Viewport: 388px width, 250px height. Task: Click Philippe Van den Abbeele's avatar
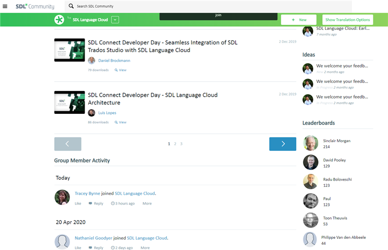click(x=310, y=239)
